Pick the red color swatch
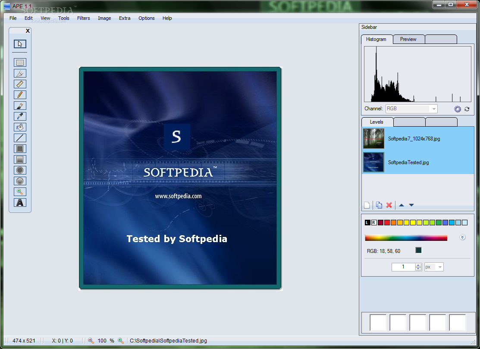 (x=387, y=222)
